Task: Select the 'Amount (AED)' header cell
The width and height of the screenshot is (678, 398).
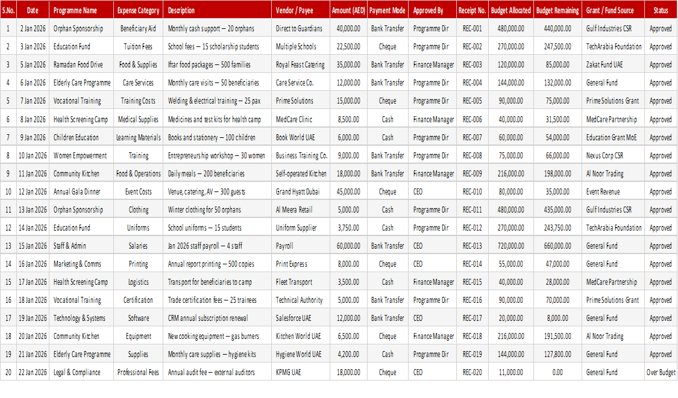Action: tap(348, 10)
